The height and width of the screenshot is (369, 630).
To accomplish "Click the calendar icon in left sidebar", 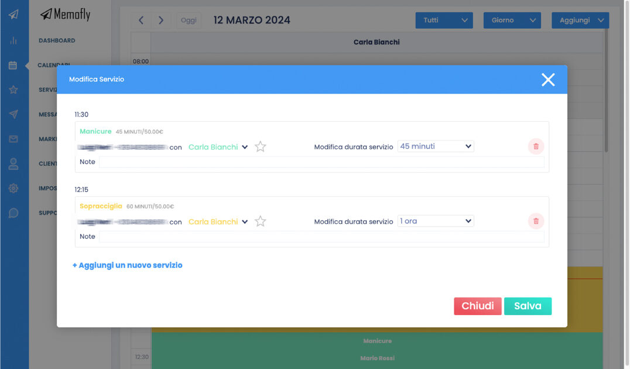I will 13,65.
